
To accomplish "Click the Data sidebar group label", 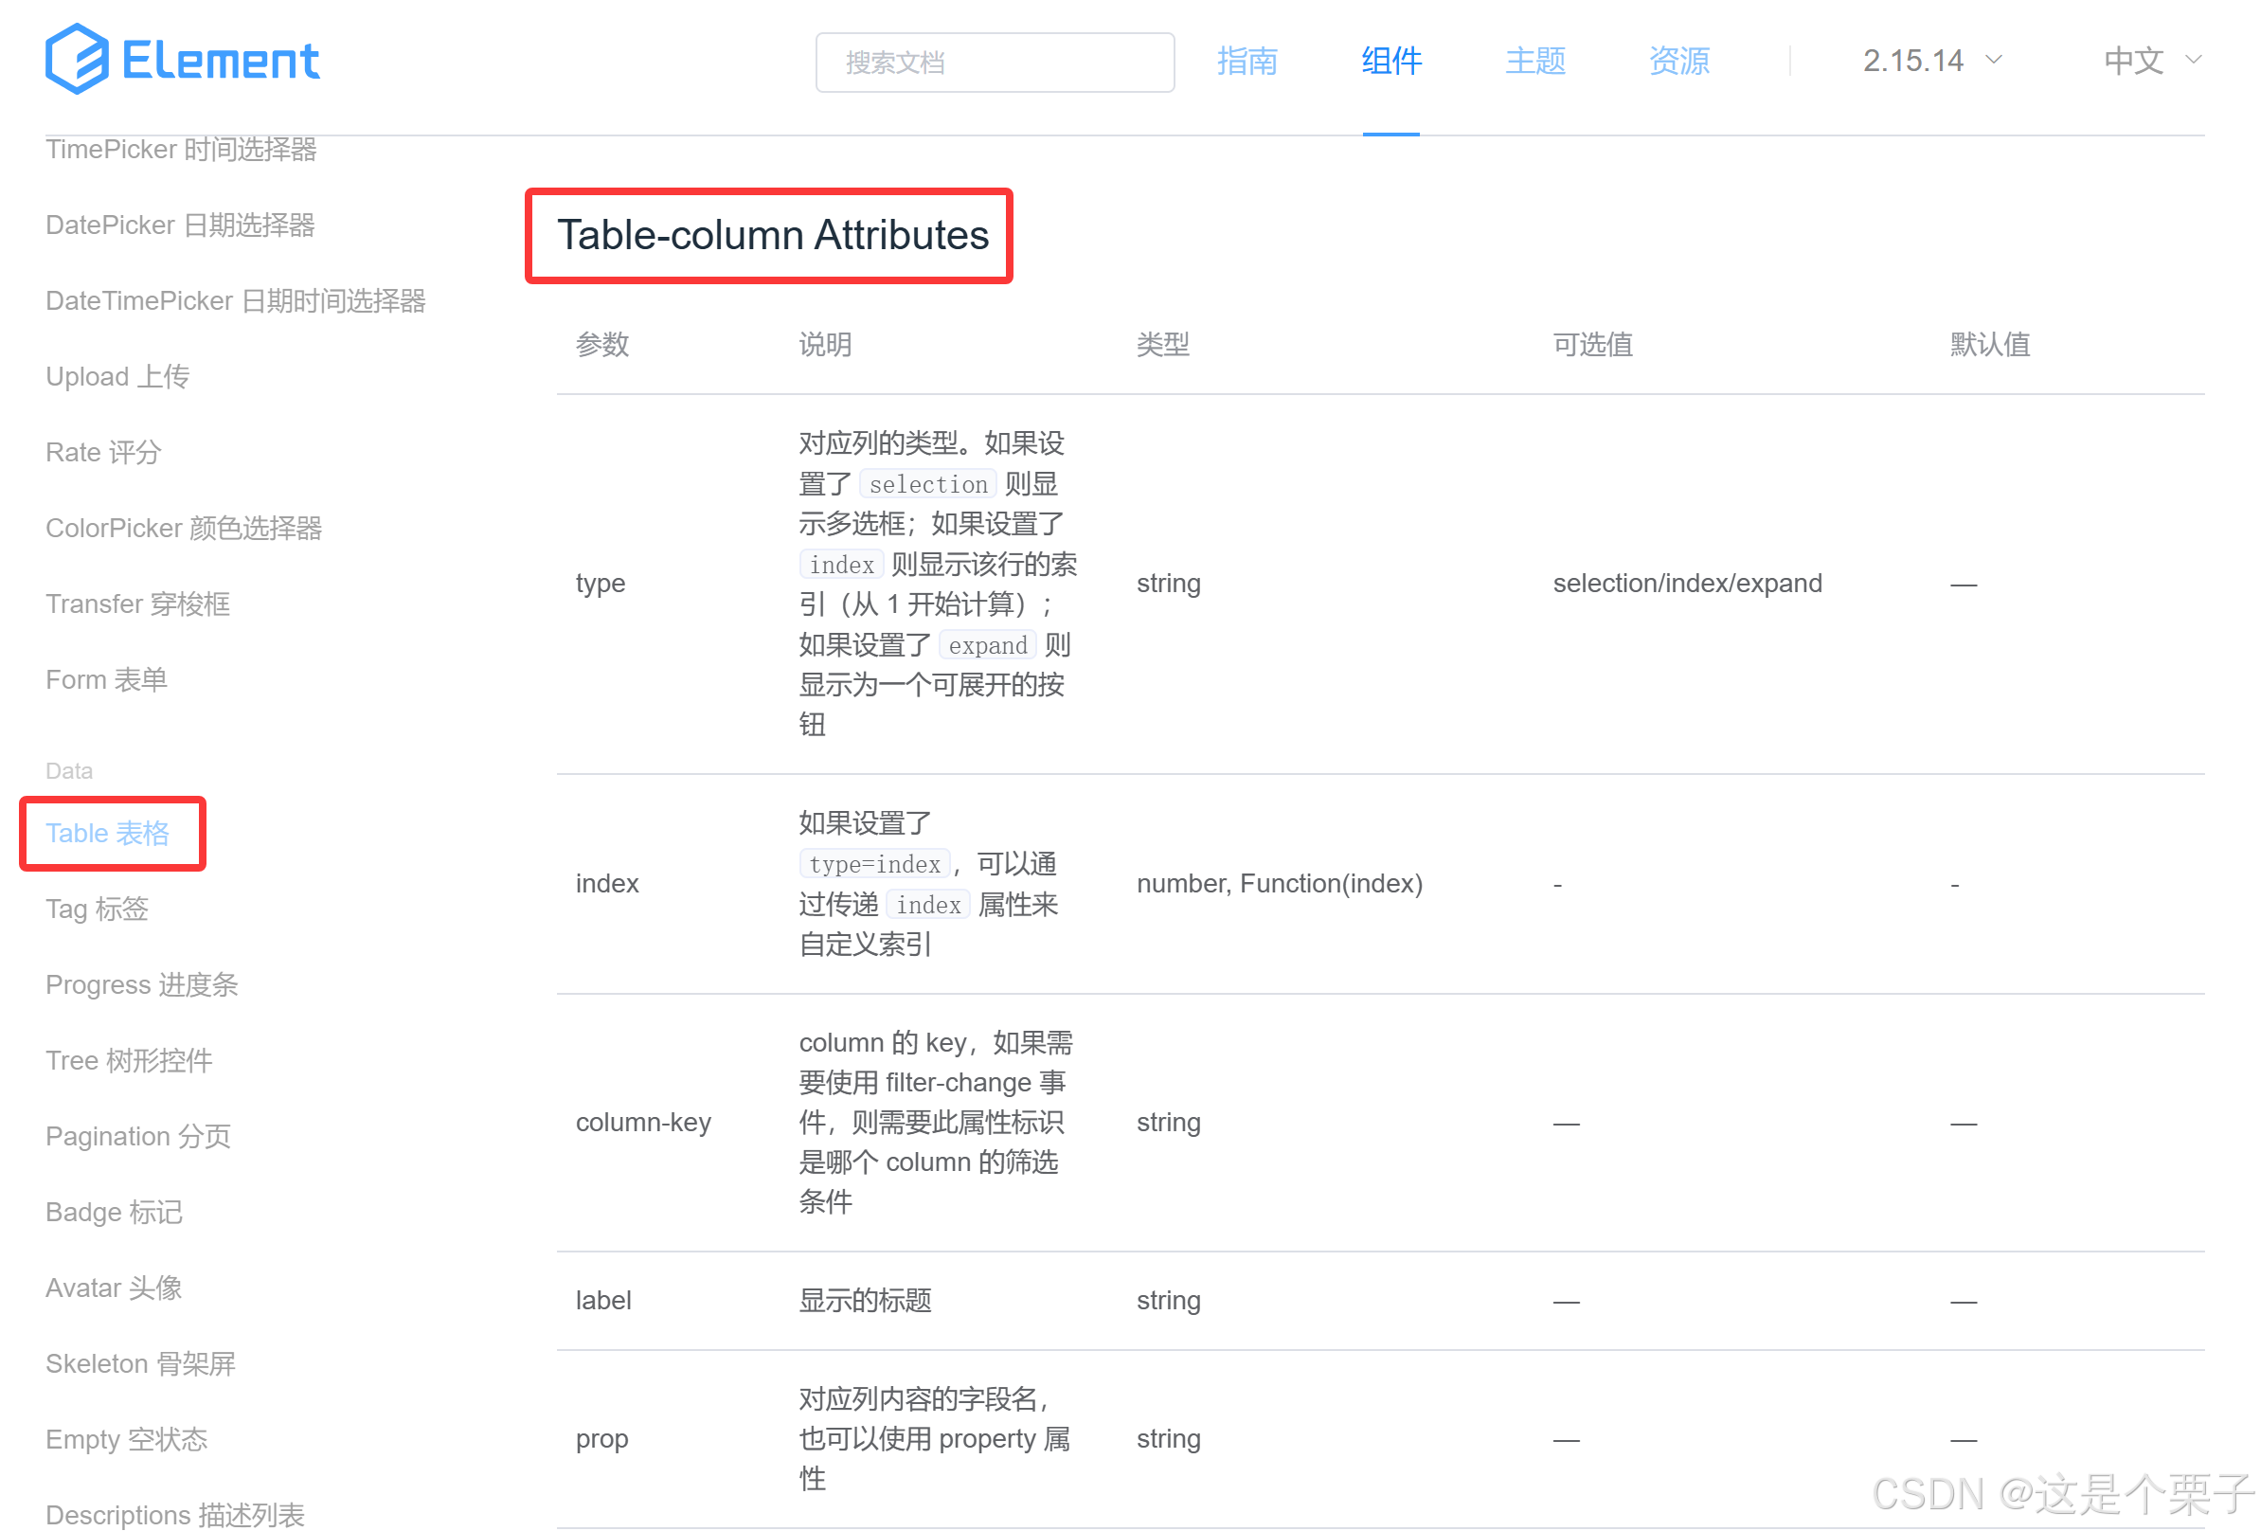I will click(69, 771).
